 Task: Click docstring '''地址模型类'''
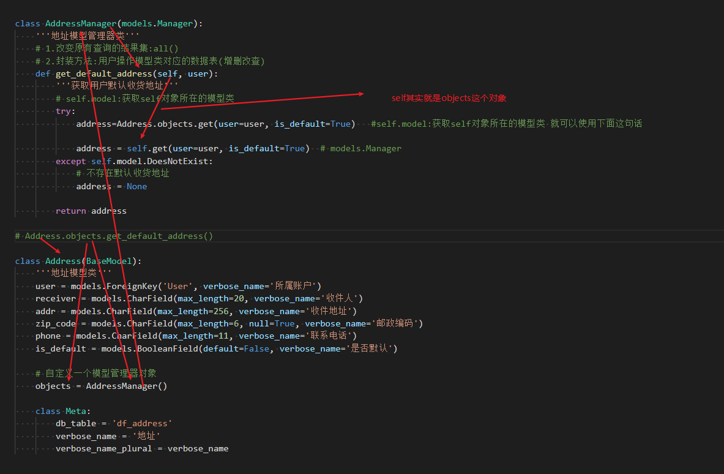[x=73, y=274]
